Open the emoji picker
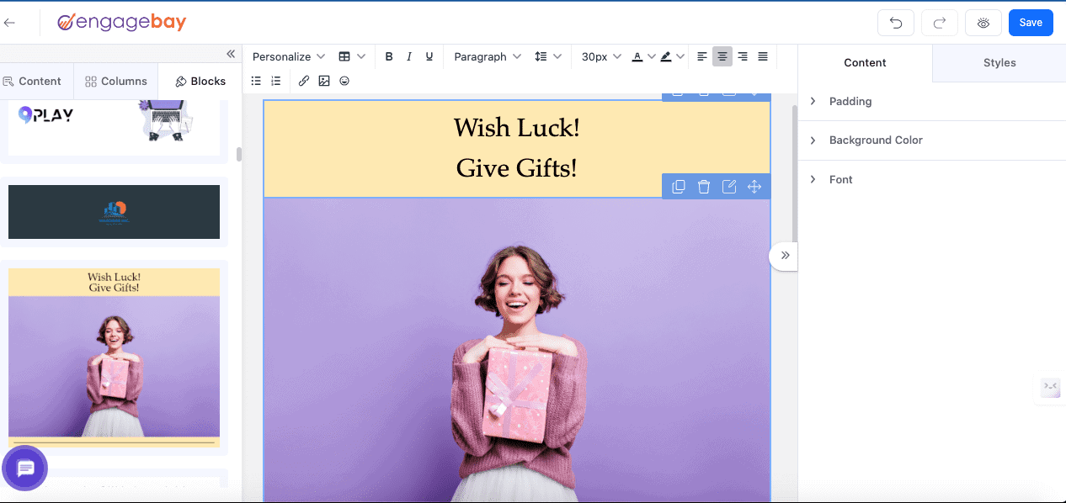The width and height of the screenshot is (1066, 503). tap(344, 82)
